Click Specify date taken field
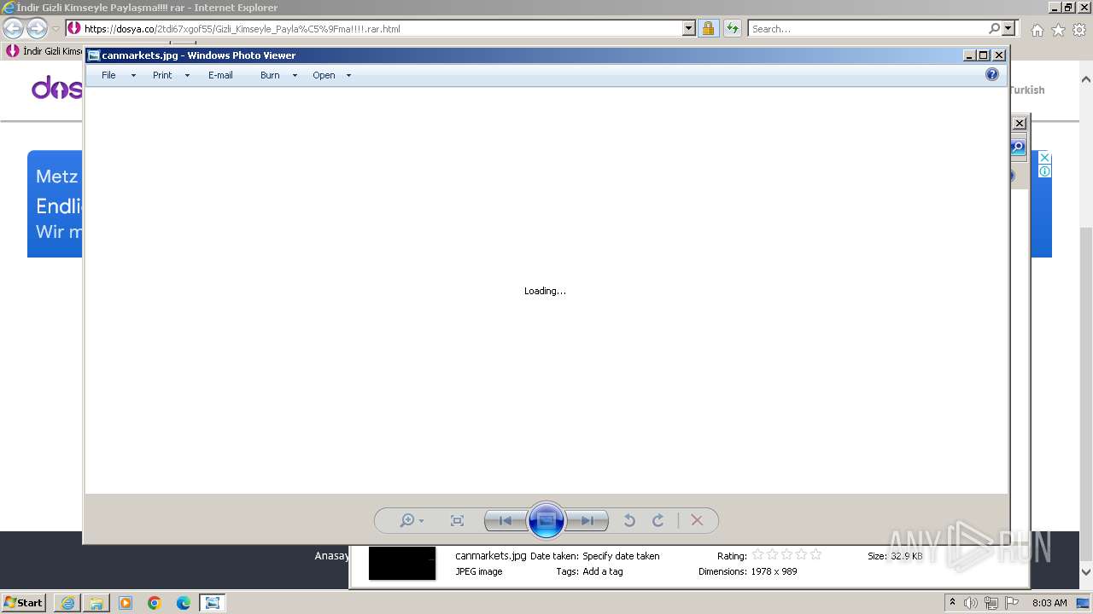Image resolution: width=1093 pixels, height=614 pixels. tap(621, 556)
